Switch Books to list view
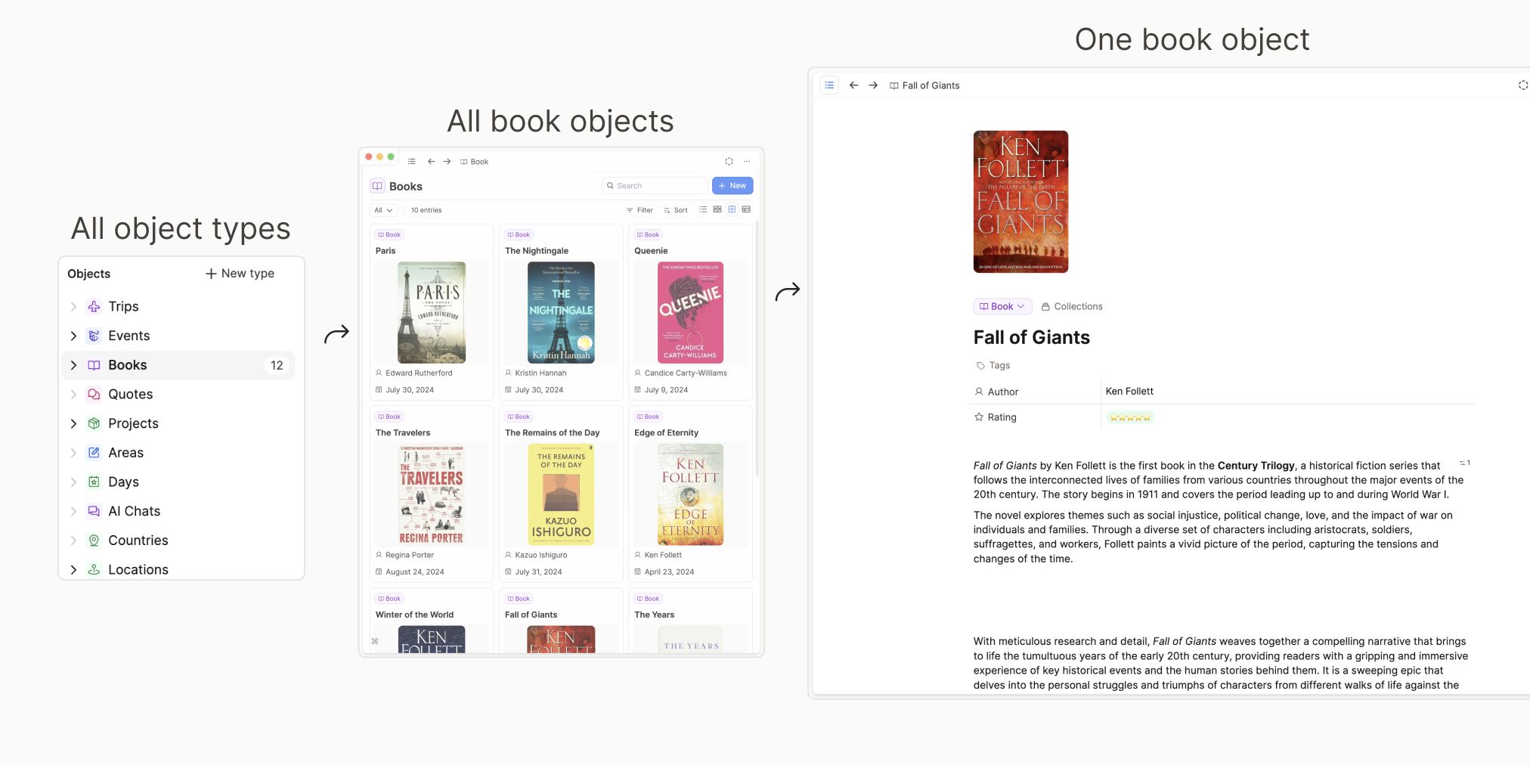Image resolution: width=1530 pixels, height=765 pixels. (x=703, y=209)
